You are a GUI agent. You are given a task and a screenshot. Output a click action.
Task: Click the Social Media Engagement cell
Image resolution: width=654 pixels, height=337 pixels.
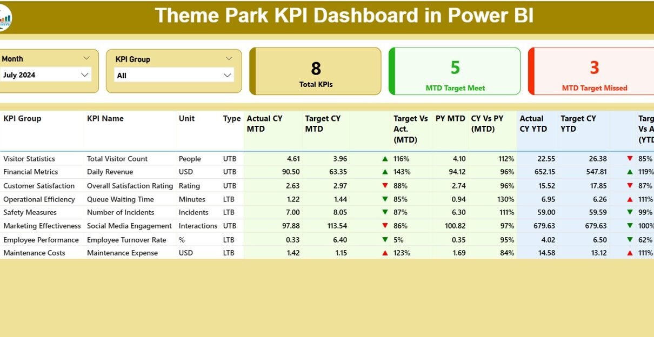point(130,226)
